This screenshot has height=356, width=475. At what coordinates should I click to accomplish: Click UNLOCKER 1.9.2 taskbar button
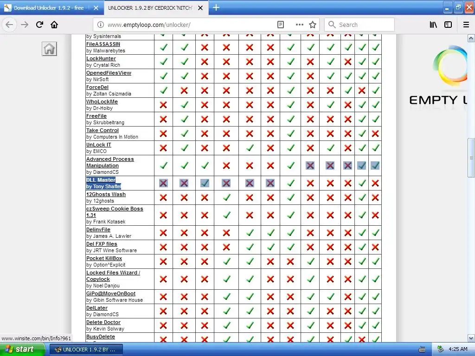[x=86, y=350]
